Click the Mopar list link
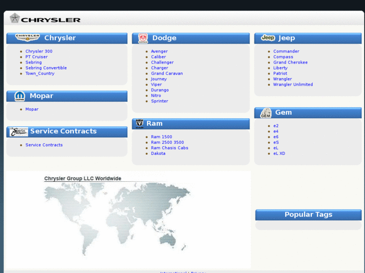Image resolution: width=365 pixels, height=273 pixels. [32, 109]
